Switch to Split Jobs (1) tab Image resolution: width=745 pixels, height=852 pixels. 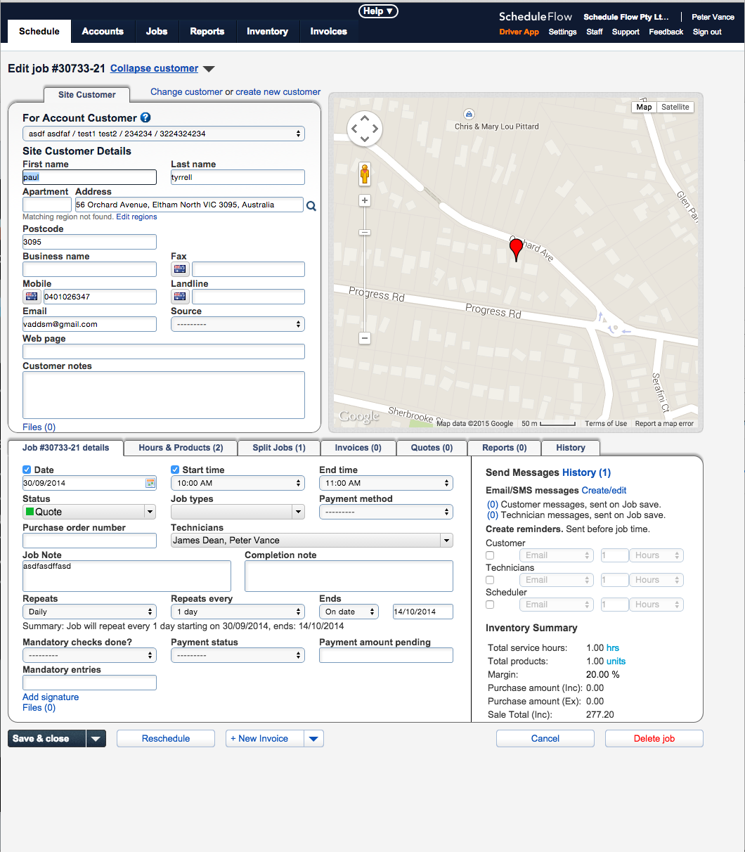(279, 448)
